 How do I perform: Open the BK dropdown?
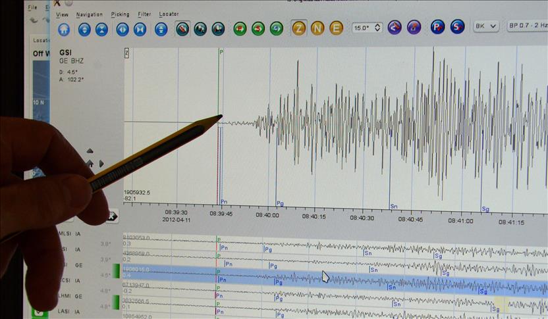pyautogui.click(x=486, y=26)
